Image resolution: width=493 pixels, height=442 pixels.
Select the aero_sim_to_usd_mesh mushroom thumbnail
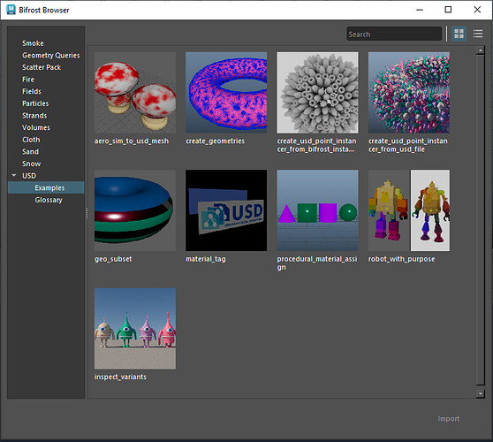pyautogui.click(x=135, y=93)
